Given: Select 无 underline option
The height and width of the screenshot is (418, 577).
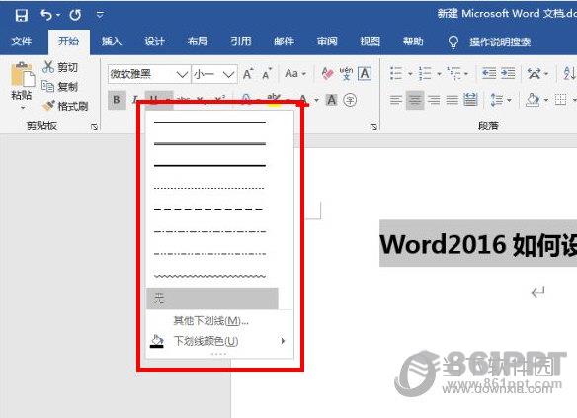Looking at the screenshot, I should (x=212, y=298).
